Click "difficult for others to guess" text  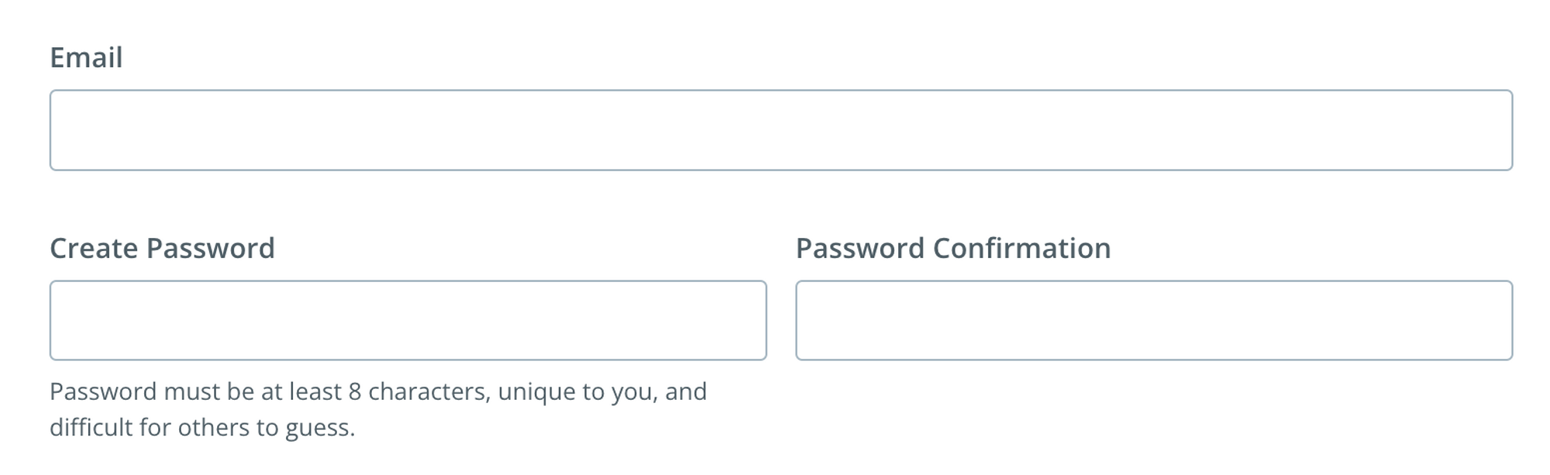pos(201,427)
